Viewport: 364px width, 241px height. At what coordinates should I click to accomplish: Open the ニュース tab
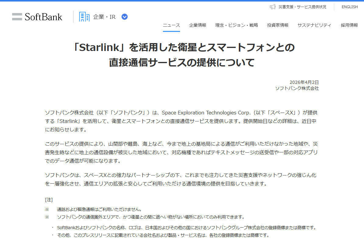171,25
